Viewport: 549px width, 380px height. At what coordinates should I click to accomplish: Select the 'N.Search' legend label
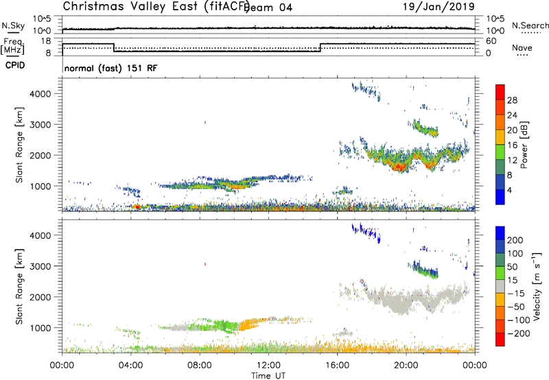[530, 25]
